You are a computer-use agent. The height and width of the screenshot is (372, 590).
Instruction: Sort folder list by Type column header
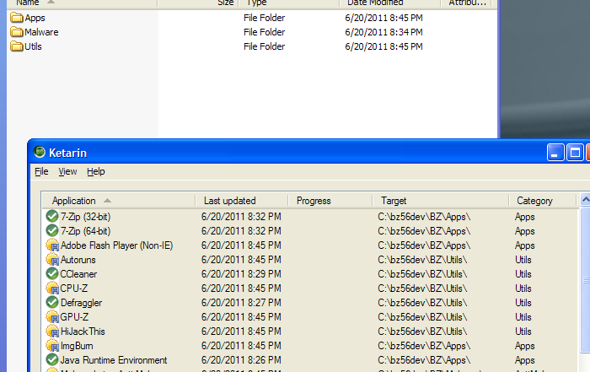(x=289, y=3)
